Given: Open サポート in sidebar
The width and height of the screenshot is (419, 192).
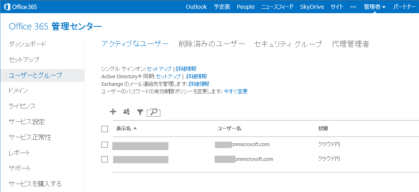Looking at the screenshot, I should point(20,168).
